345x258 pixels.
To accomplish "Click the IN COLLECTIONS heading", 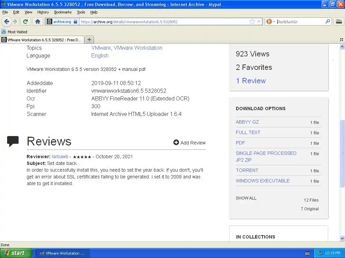I will tap(255, 237).
